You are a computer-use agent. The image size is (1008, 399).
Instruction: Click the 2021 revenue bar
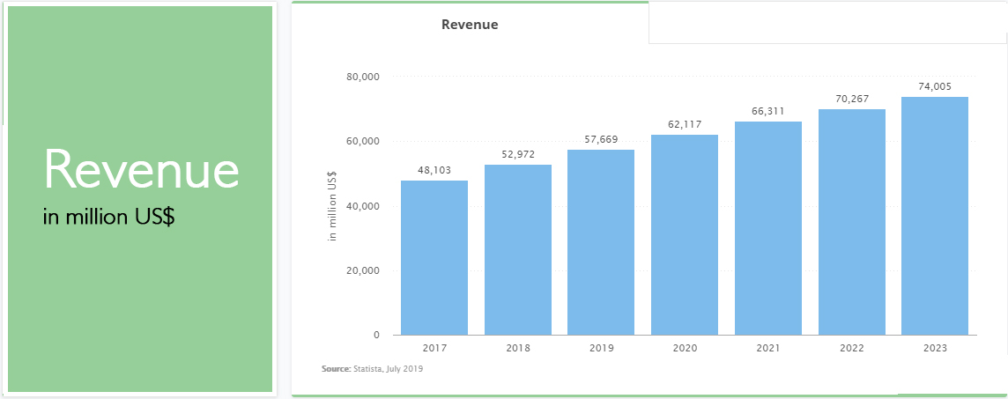point(768,228)
